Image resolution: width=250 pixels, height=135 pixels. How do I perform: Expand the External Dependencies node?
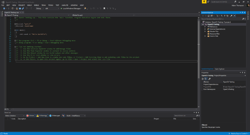(x=205, y=29)
